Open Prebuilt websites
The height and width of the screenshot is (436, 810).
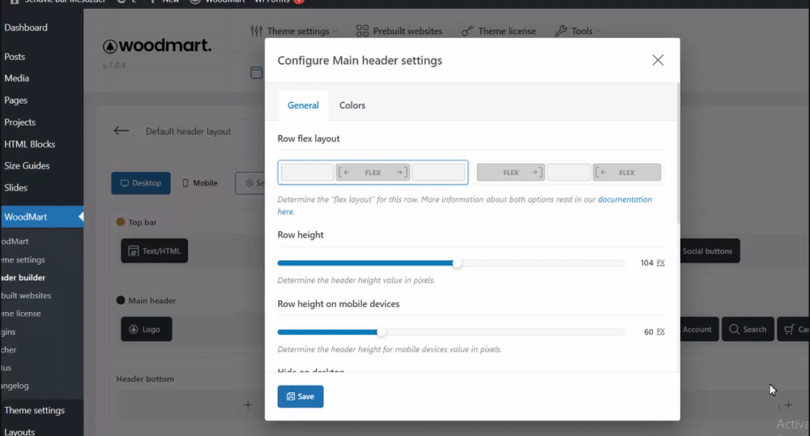click(x=399, y=31)
